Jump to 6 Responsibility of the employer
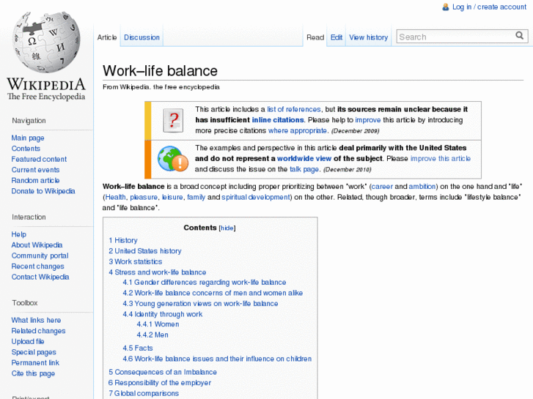Viewport: 533px width, 399px height. [x=160, y=383]
